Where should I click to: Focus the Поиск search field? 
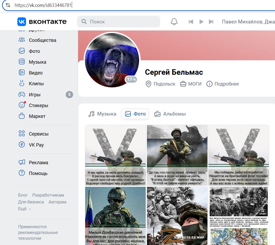pos(119,22)
